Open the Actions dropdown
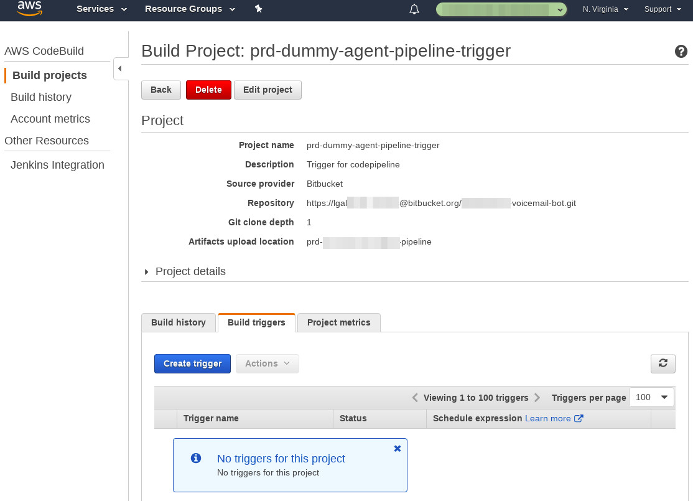Image resolution: width=693 pixels, height=501 pixels. click(x=267, y=363)
